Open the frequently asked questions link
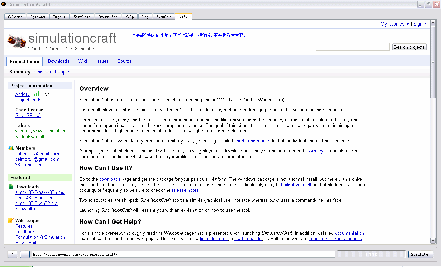Image resolution: width=441 pixels, height=267 pixels. pos(335,238)
